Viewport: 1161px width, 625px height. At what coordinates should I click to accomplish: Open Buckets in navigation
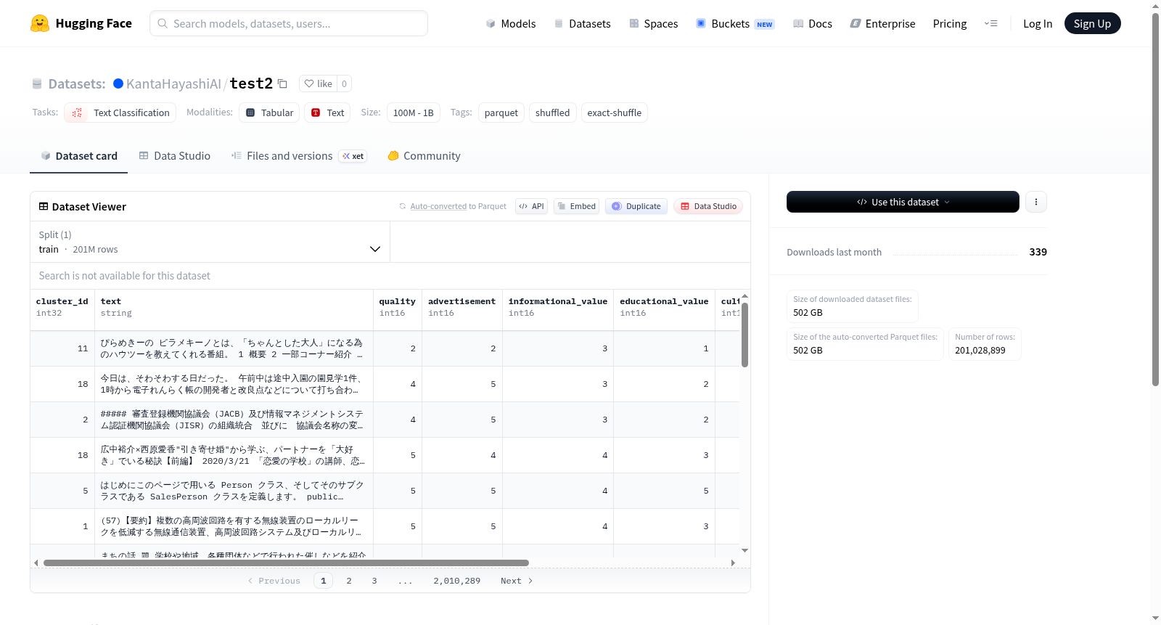click(x=735, y=23)
